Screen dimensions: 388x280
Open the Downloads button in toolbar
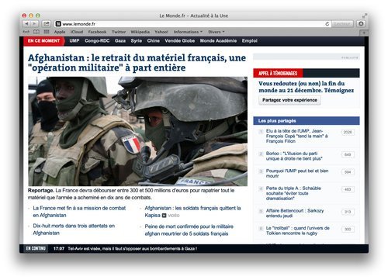point(362,24)
